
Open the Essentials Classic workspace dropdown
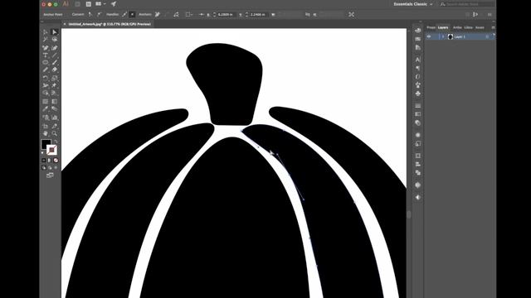tap(413, 4)
